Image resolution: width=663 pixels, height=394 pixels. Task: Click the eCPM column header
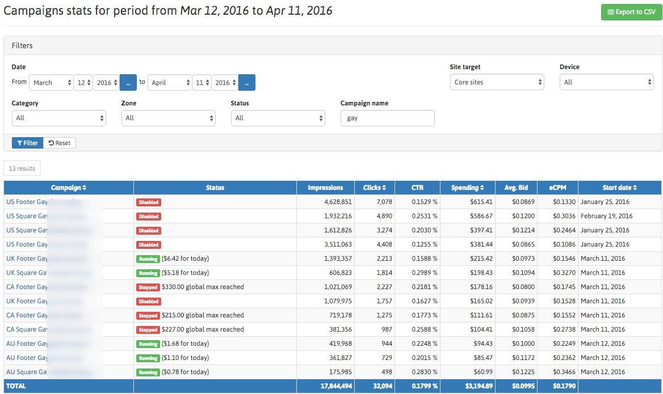557,188
